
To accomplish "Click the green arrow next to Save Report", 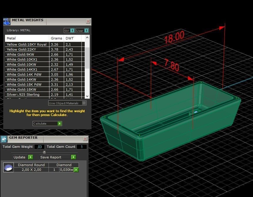I will [x=74, y=157].
